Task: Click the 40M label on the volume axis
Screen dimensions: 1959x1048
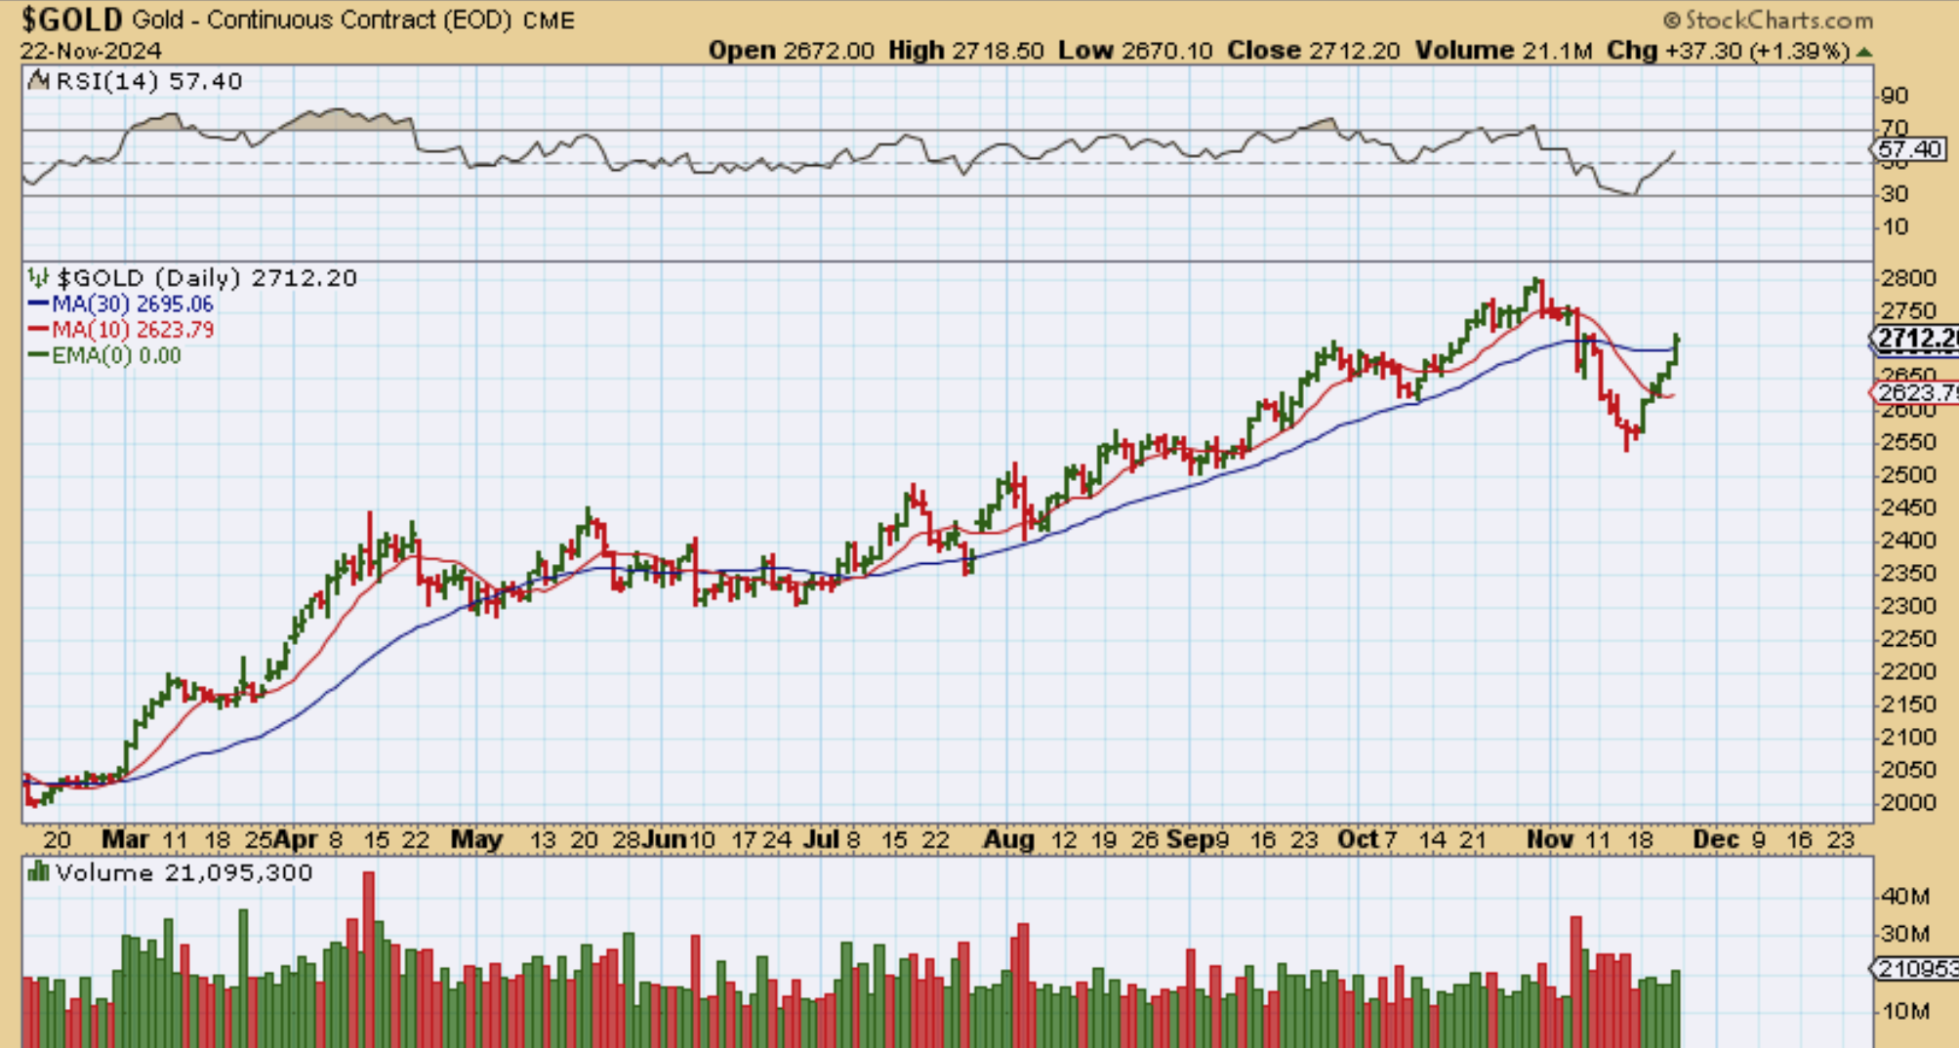Action: pyautogui.click(x=1905, y=896)
